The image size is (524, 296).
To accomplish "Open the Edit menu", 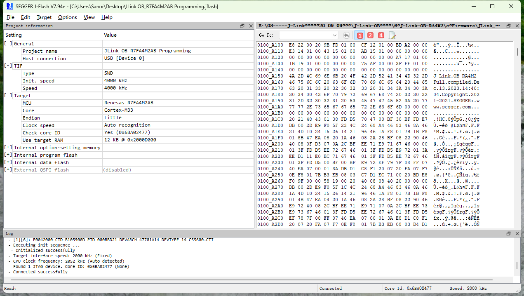I will click(x=26, y=17).
